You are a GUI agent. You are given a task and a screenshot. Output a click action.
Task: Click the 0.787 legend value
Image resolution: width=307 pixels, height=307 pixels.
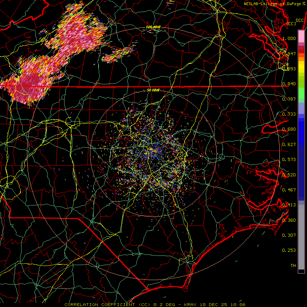(x=289, y=99)
